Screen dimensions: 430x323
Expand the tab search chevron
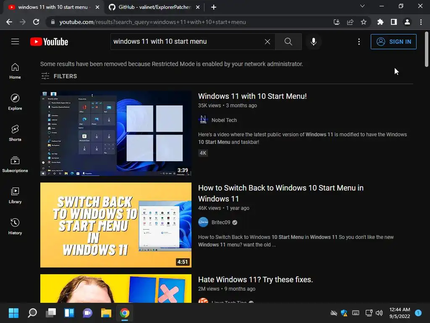362,6
